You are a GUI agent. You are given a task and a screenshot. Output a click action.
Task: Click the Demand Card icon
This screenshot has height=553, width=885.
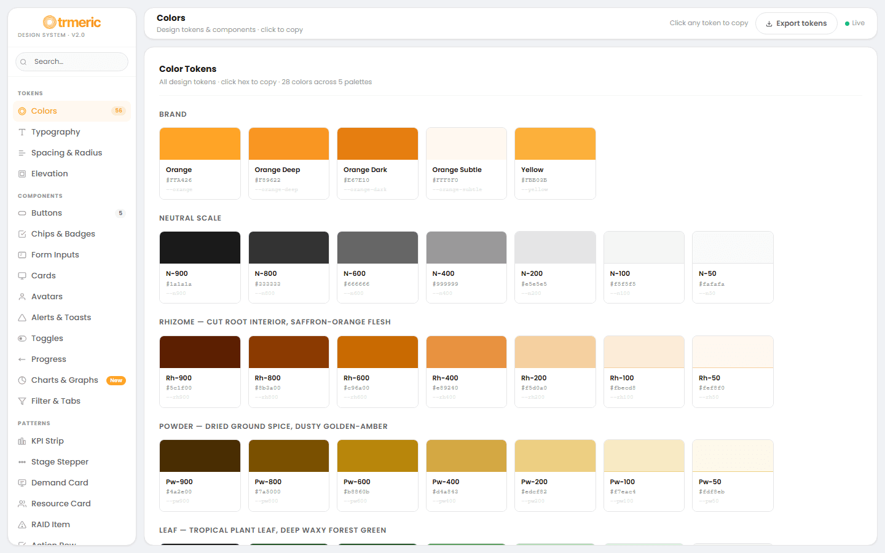coord(22,483)
